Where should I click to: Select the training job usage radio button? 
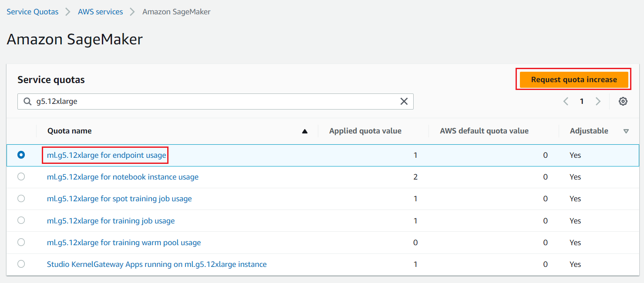(x=21, y=220)
